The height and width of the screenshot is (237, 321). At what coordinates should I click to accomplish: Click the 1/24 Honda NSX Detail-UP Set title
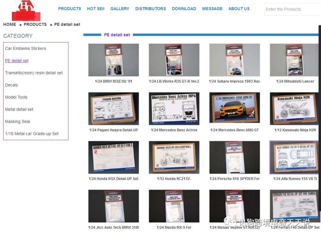[114, 179]
